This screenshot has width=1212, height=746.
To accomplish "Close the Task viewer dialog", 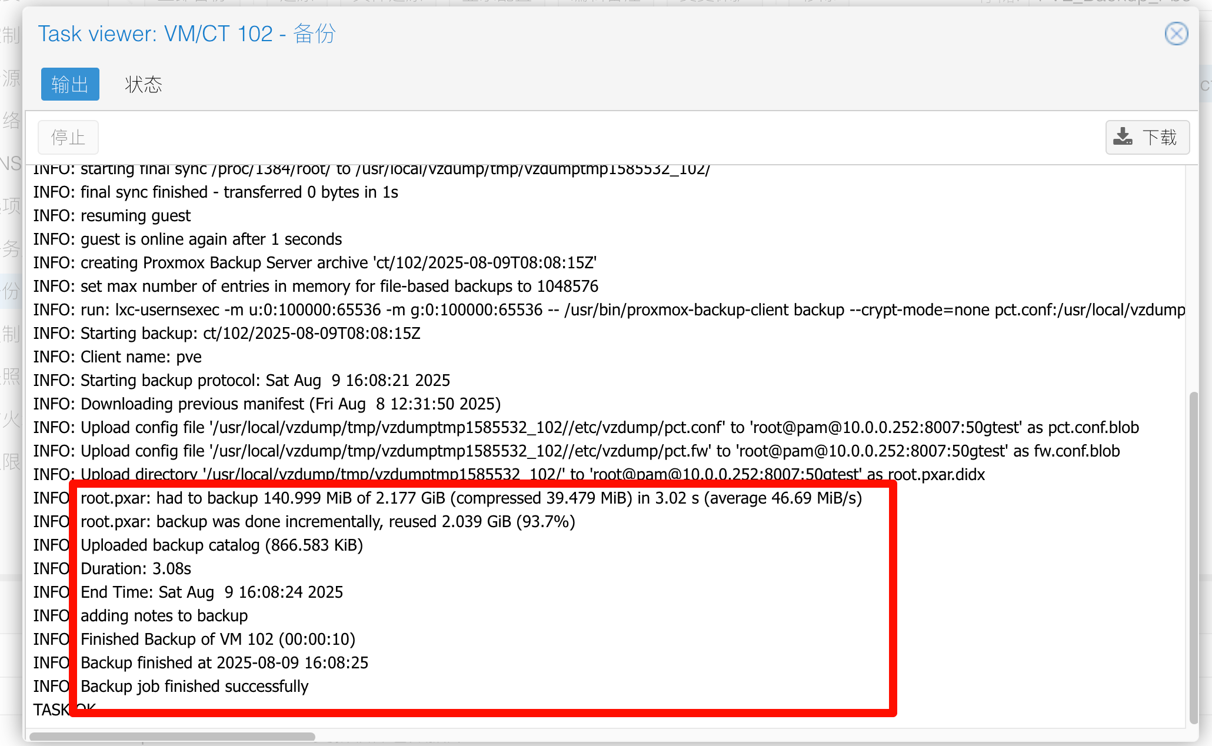I will (x=1176, y=34).
